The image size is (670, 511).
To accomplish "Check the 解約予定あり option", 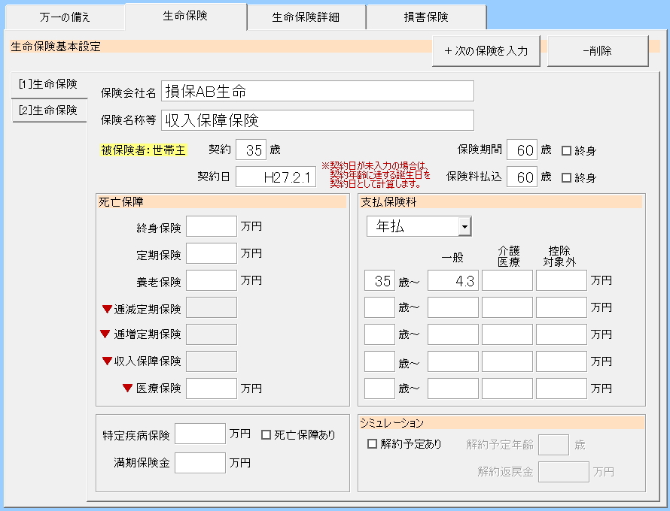I will (x=372, y=444).
